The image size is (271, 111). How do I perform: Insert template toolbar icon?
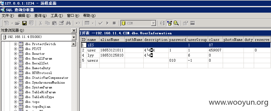click(31, 23)
